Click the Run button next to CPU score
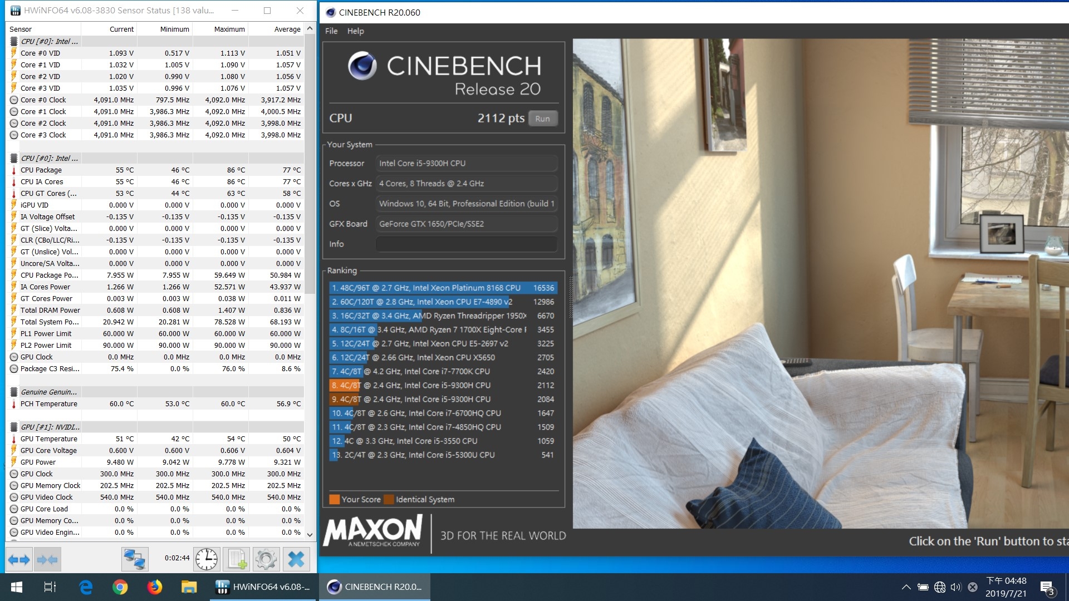 coord(542,119)
